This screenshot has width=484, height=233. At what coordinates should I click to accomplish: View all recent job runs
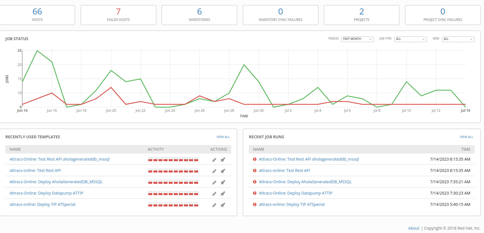click(466, 137)
